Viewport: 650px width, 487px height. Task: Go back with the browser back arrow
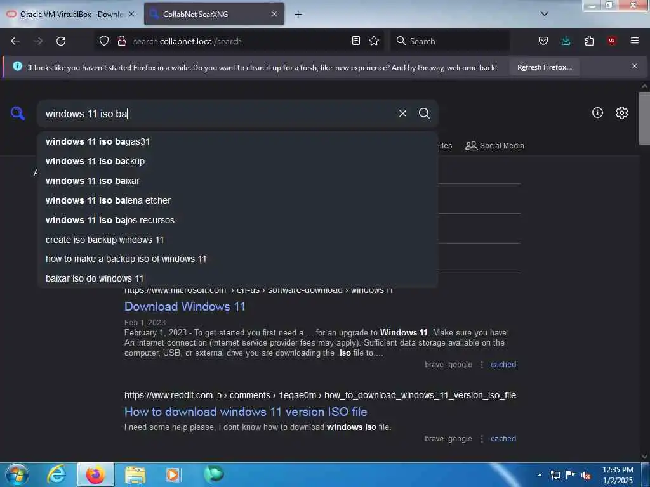[15, 41]
